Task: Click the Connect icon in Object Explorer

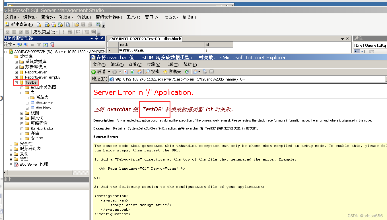Action: [x=19, y=45]
